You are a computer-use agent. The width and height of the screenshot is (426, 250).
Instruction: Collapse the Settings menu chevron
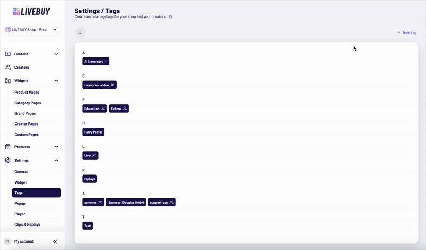coord(56,161)
